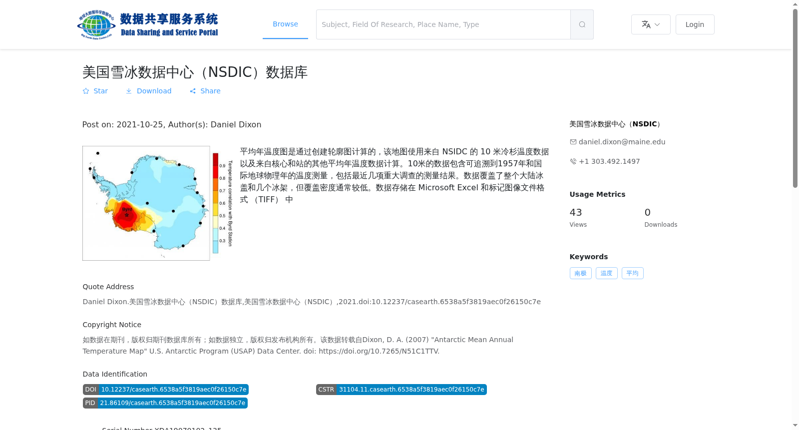Screen dimensions: 799x430
Task: Click the scrollbar up arrow
Action: [x=795, y=4]
